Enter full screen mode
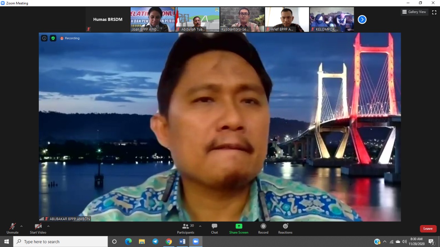440x247 pixels. 434,12
